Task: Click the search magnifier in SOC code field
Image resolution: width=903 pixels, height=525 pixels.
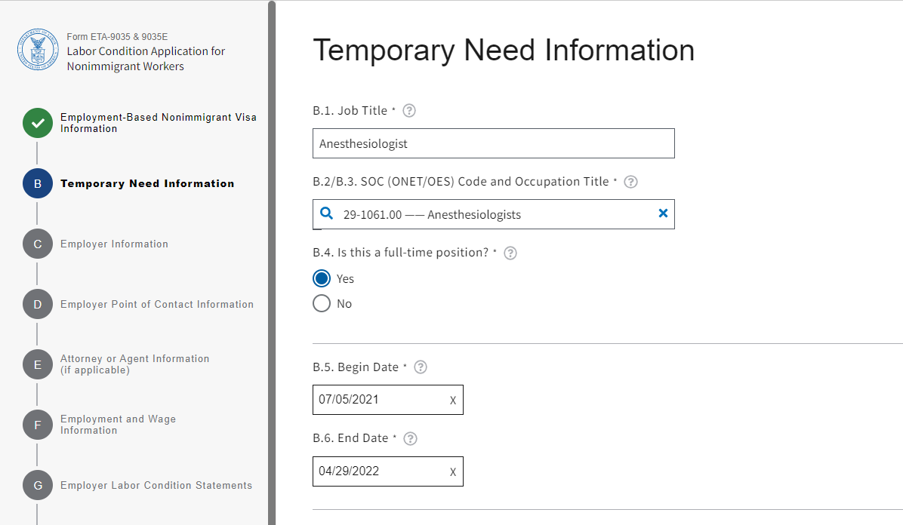Action: (327, 213)
